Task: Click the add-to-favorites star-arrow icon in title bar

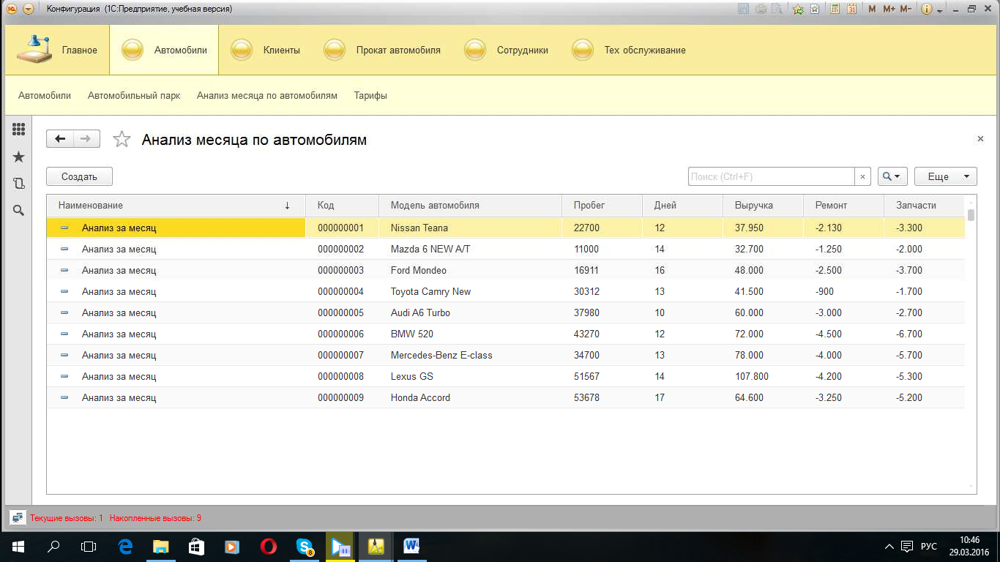Action: 799,10
